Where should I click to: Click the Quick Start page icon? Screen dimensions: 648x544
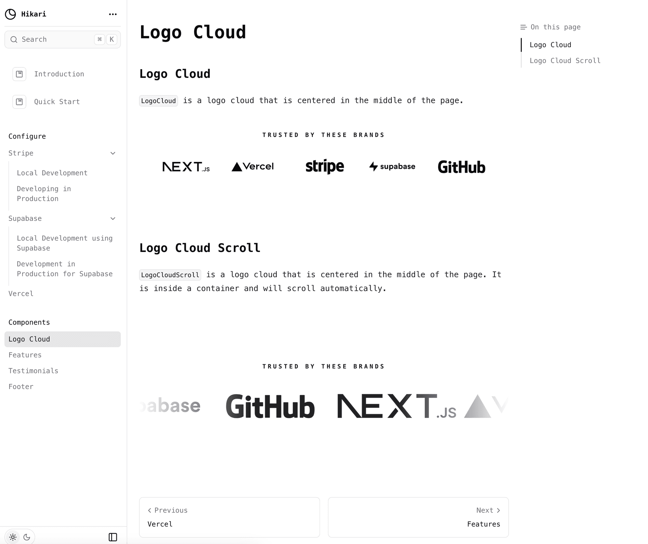click(x=20, y=102)
